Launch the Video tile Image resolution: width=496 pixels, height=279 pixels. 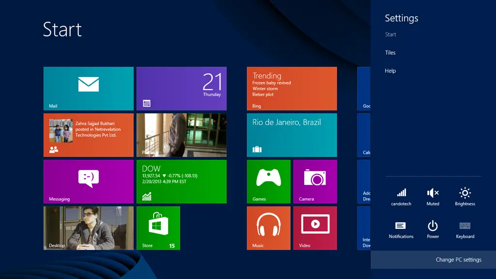[x=315, y=228]
